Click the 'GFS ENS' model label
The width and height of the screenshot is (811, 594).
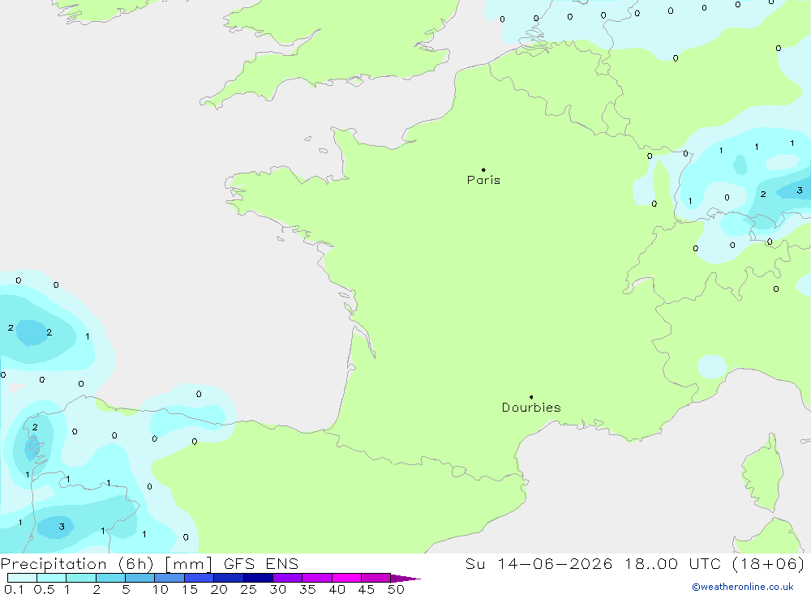pyautogui.click(x=261, y=563)
